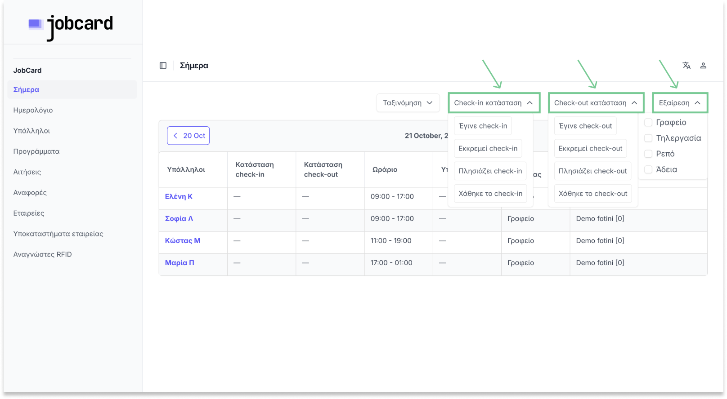The image size is (727, 399).
Task: Open the language translation icon
Action: click(686, 66)
